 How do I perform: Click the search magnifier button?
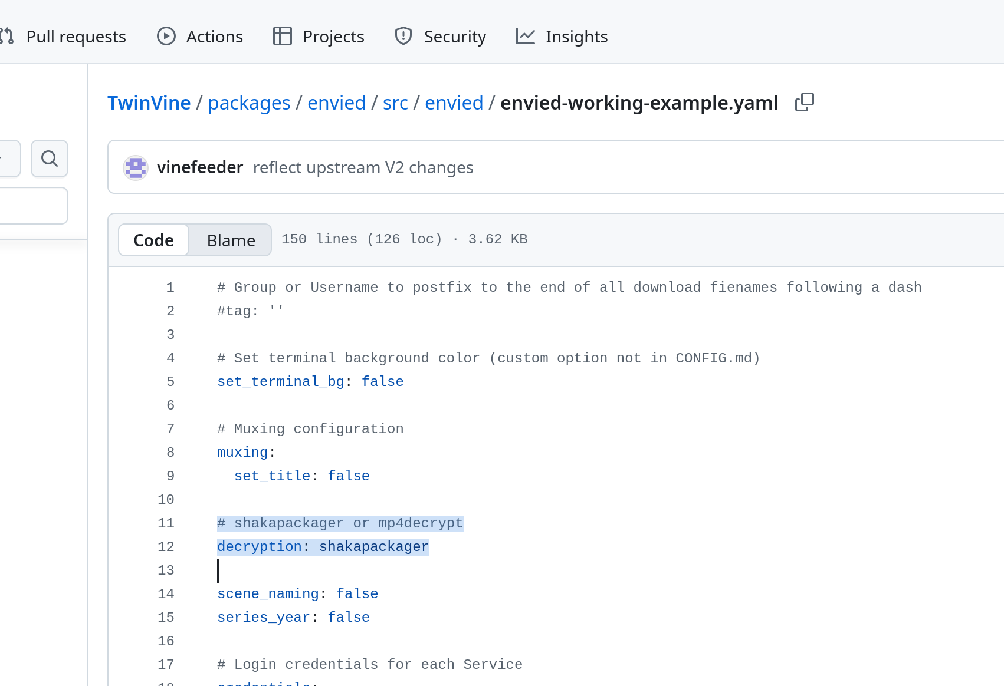tap(50, 159)
